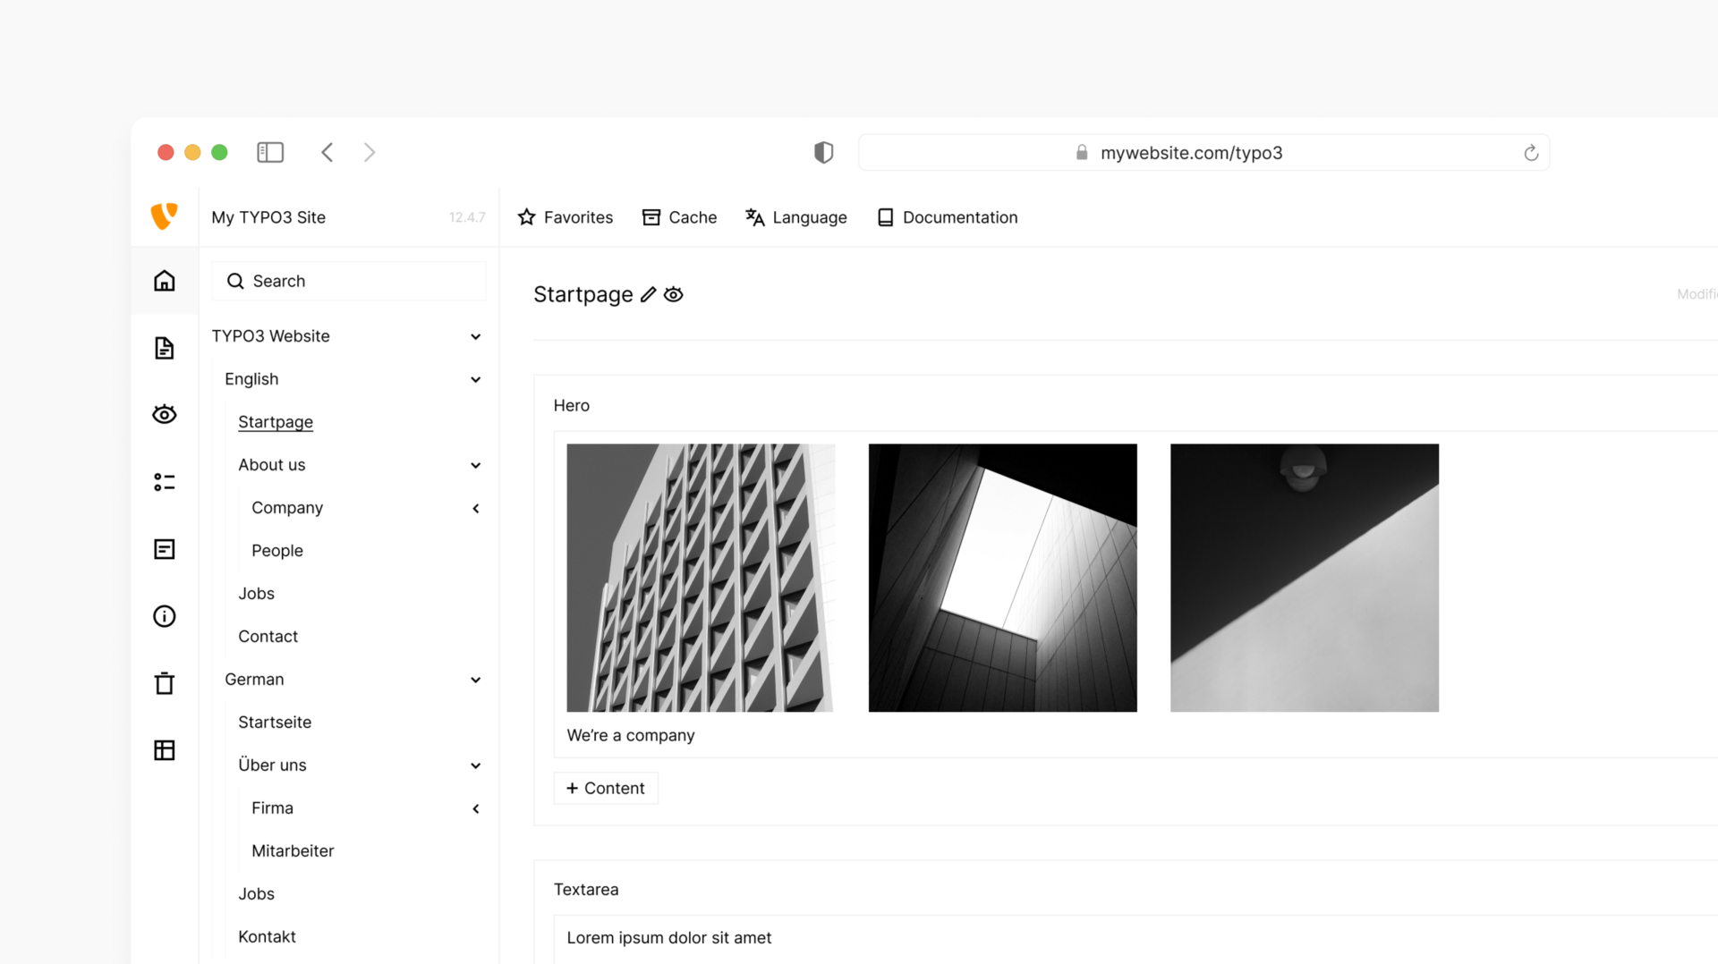Go forward with browser forward arrow
The width and height of the screenshot is (1718, 964).
(370, 152)
